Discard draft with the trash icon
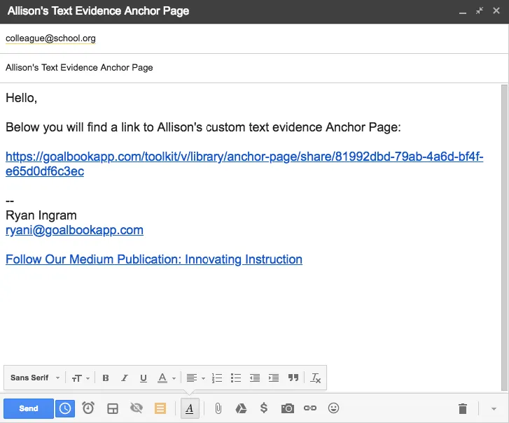Viewport: 509px width, 423px height. coord(462,408)
